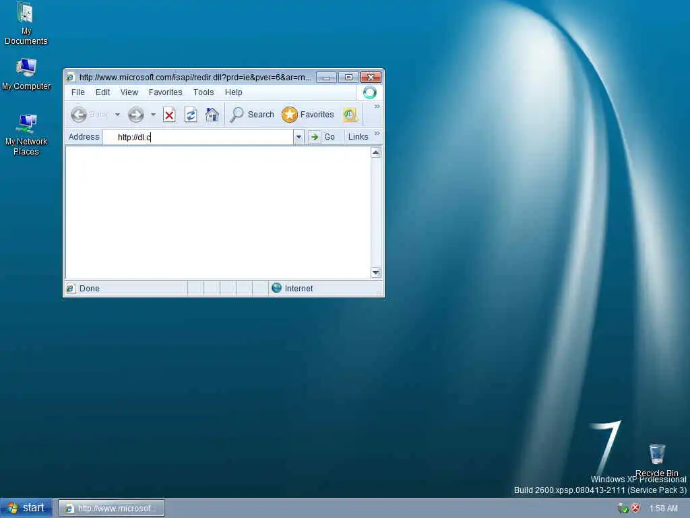690x518 pixels.
Task: Click the Internet zone globe icon
Action: coord(276,288)
